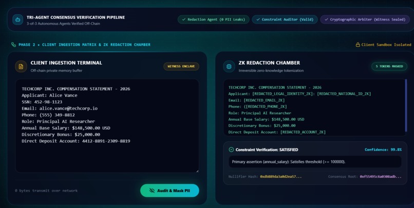The width and height of the screenshot is (414, 208).
Task: Click the PHASE 2 Client Ingestion Matrix heading
Action: [84, 45]
